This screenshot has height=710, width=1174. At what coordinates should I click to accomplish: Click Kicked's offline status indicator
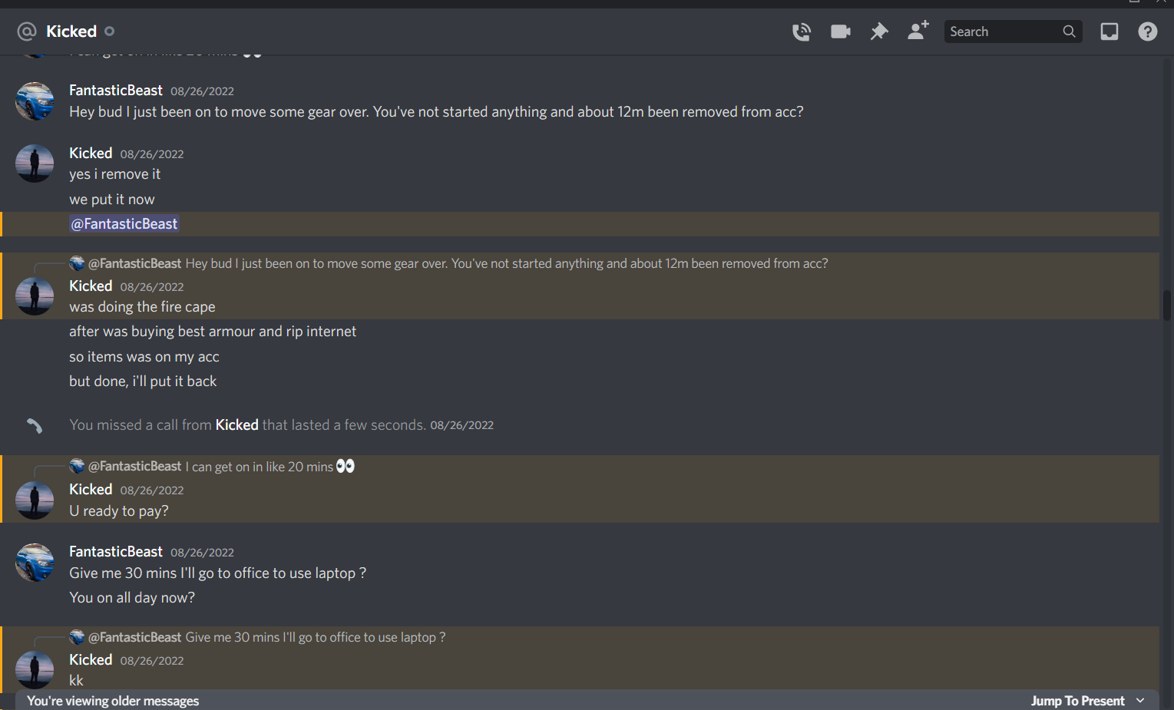(109, 31)
